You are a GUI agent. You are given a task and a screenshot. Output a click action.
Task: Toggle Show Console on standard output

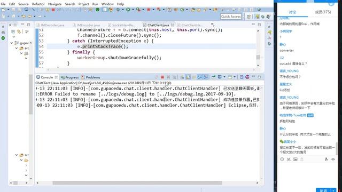199,77
